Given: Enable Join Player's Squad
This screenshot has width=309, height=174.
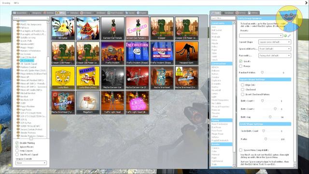Looking at the screenshot, I should pyautogui.click(x=17, y=155).
